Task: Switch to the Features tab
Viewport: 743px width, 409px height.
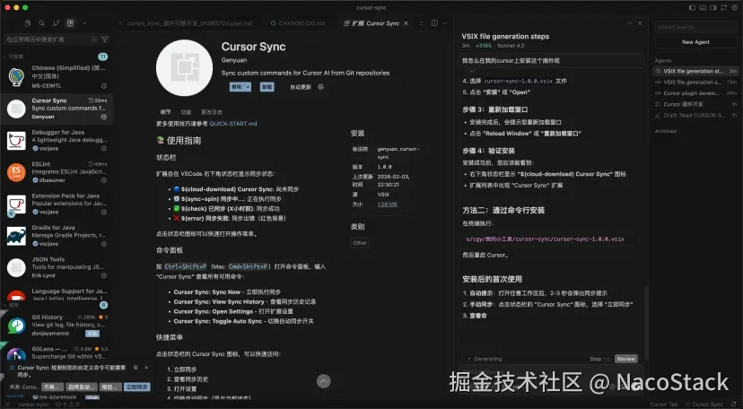Action: (x=186, y=112)
